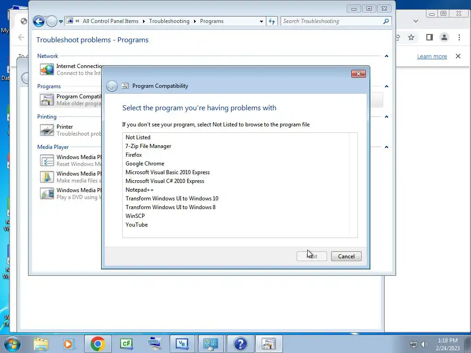This screenshot has width=471, height=353.
Task: Select Transform Windows UI to Windows 8
Action: pyautogui.click(x=170, y=207)
